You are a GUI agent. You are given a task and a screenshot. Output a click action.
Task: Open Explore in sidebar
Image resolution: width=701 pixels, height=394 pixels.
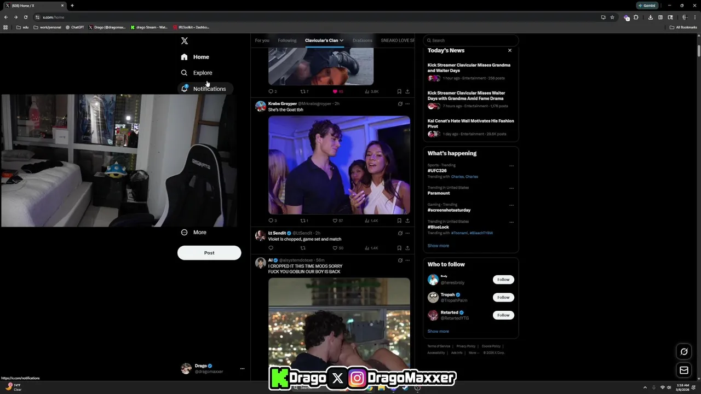pos(197,73)
